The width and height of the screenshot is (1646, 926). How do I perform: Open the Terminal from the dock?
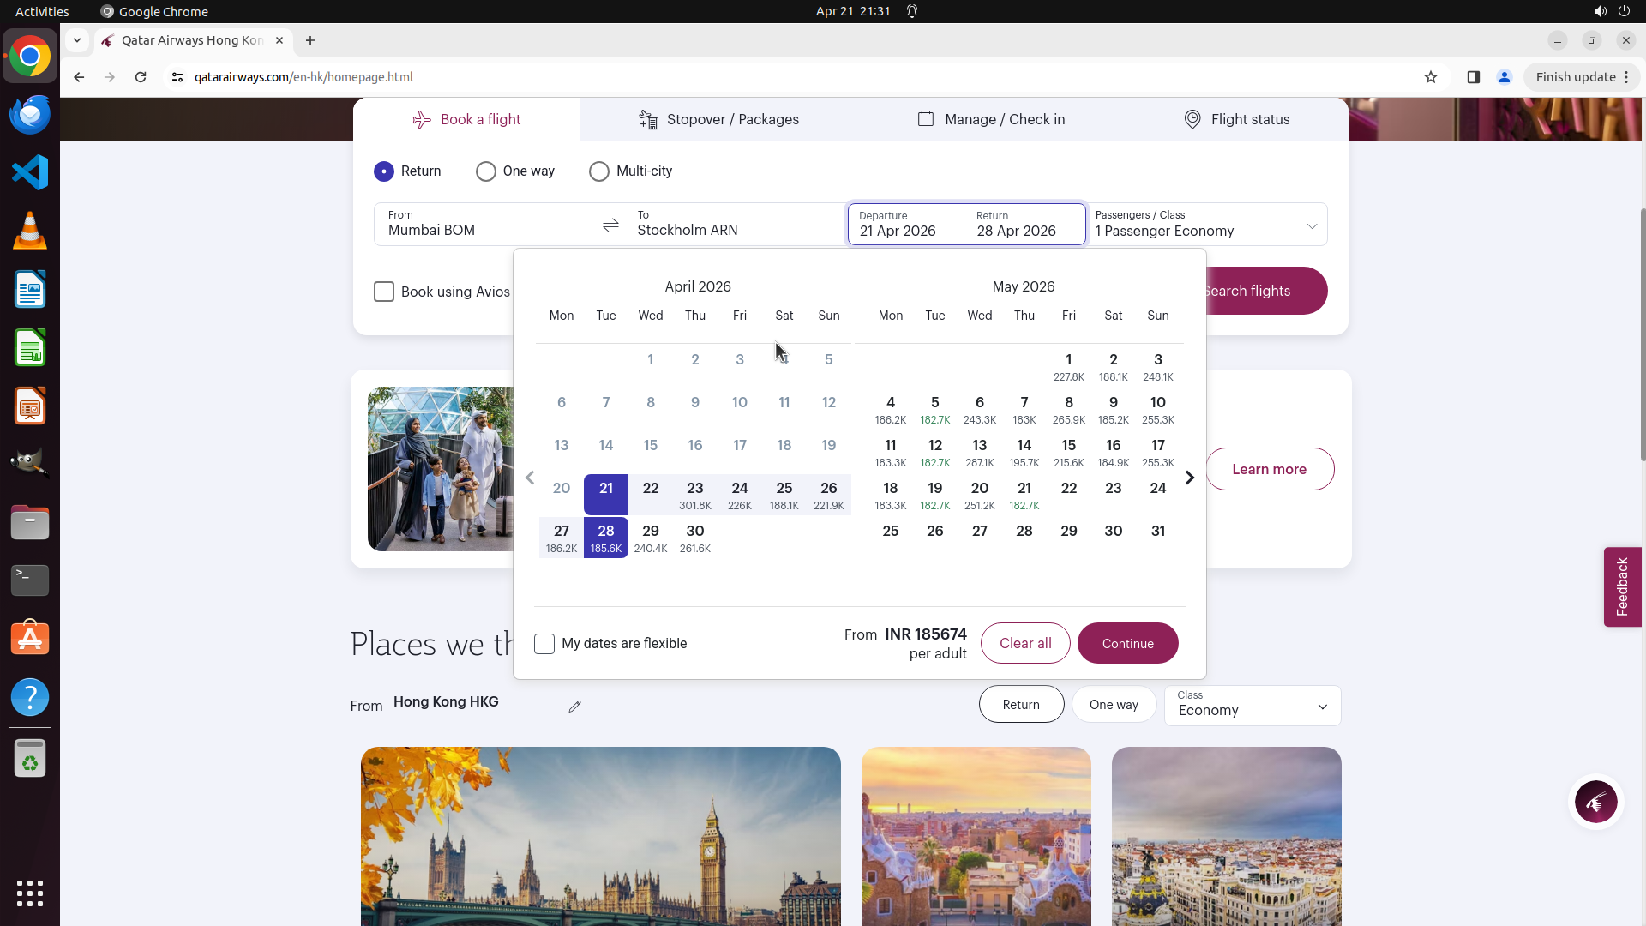point(29,580)
